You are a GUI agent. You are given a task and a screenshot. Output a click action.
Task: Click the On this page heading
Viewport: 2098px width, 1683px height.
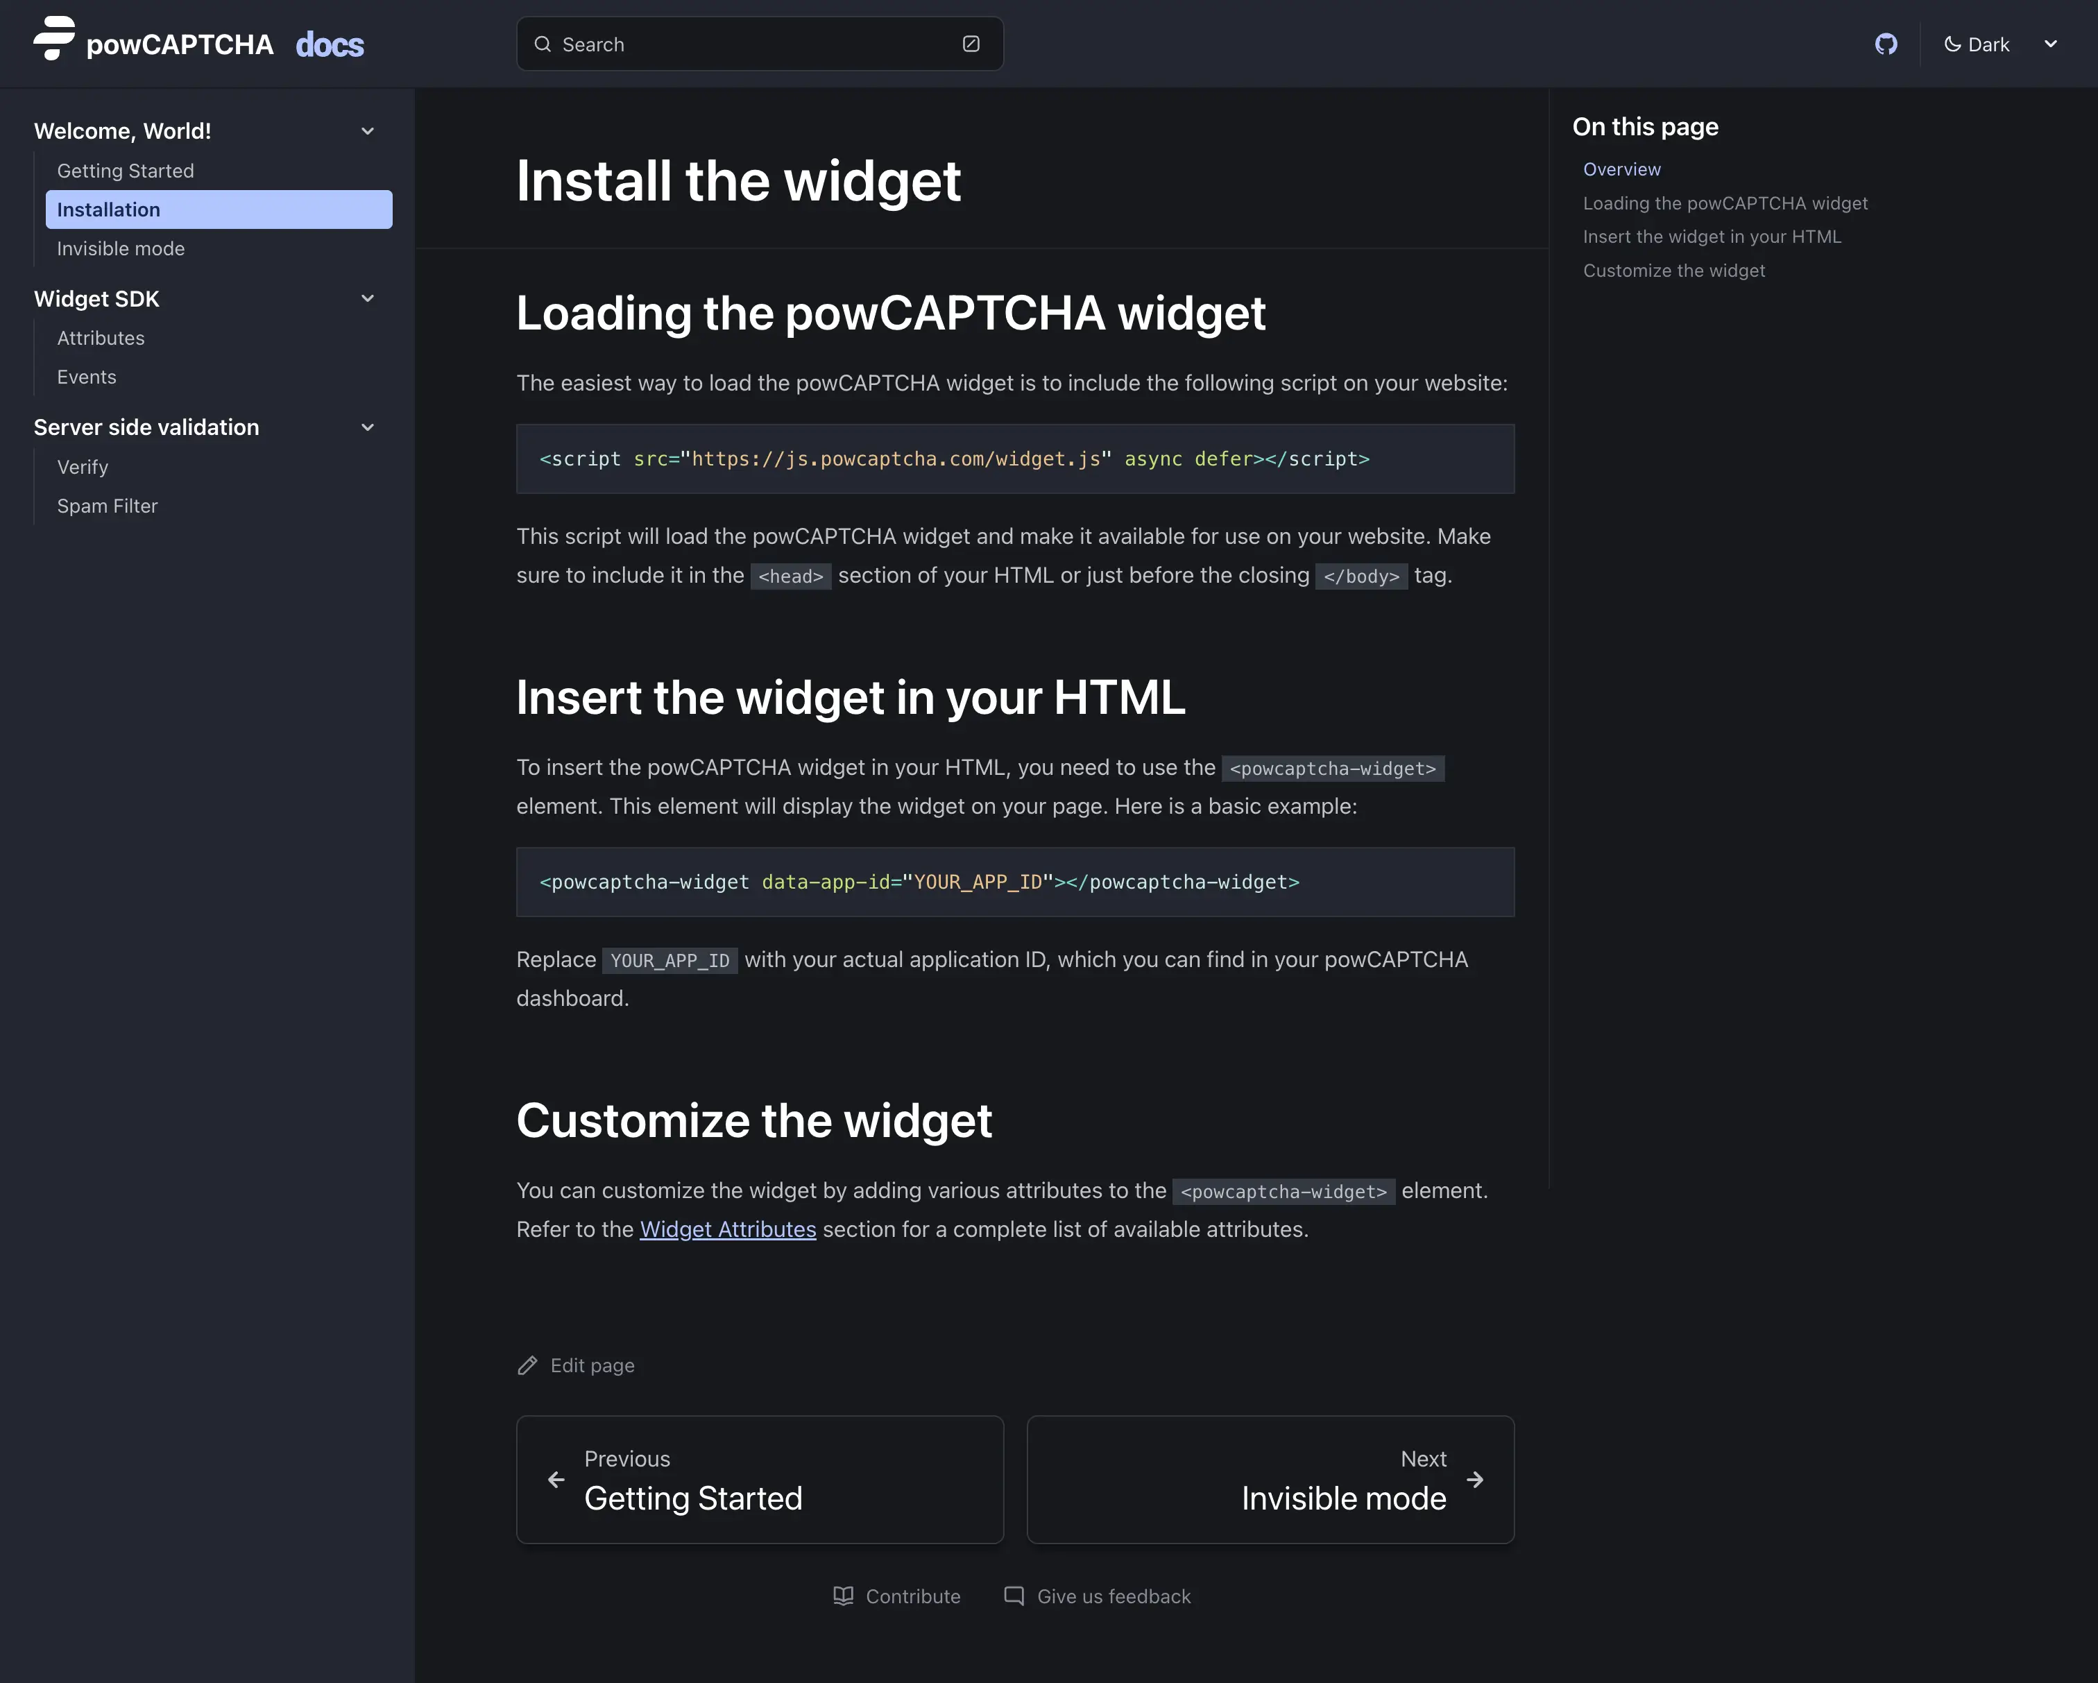pos(1646,126)
